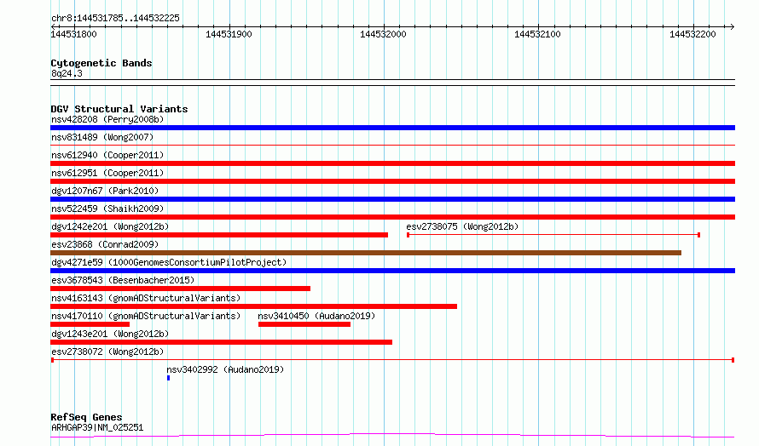This screenshot has height=446, width=759.
Task: Click the right arrow on the ruler
Action: tap(732, 26)
